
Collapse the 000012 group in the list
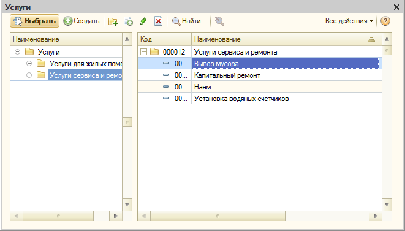(x=143, y=52)
